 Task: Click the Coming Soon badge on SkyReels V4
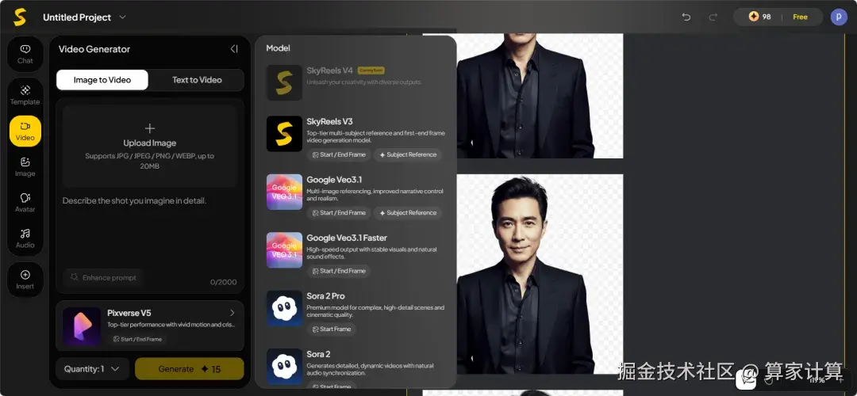tap(371, 70)
